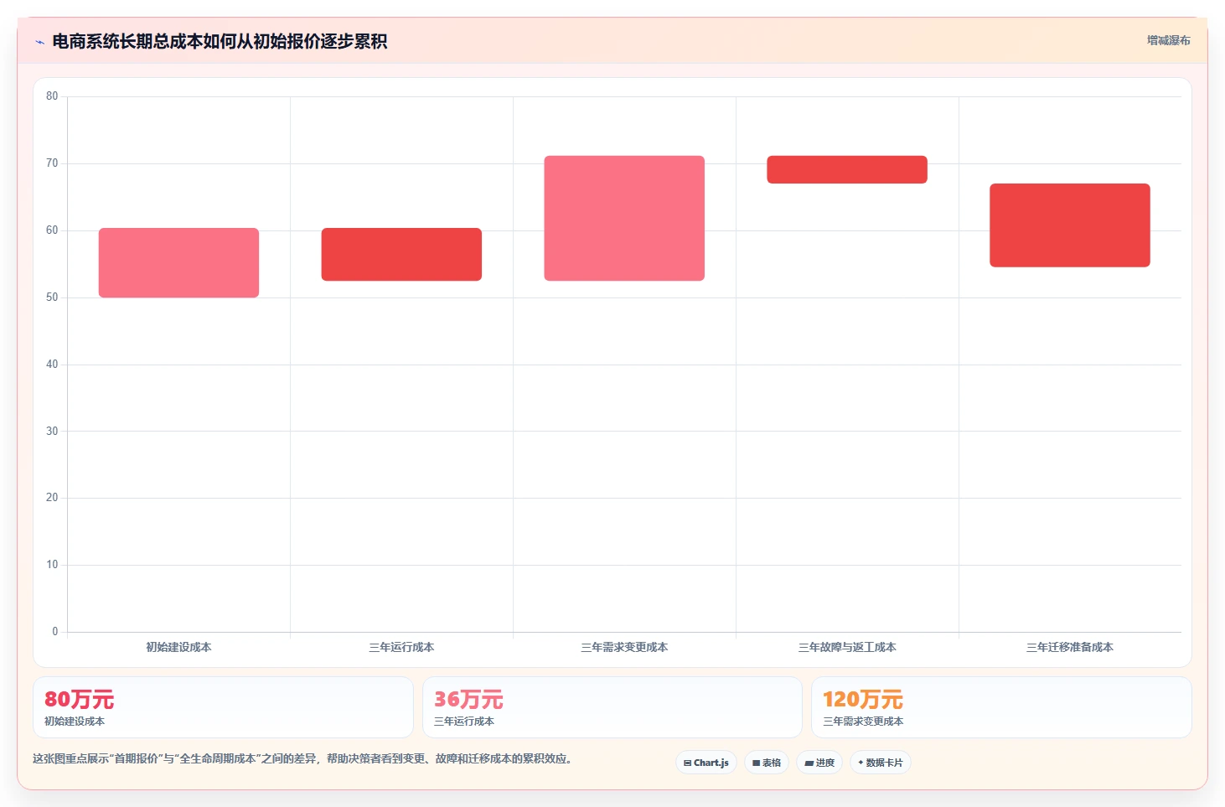Open the 120万元 三年需求变更成本 data card
The image size is (1225, 807).
[1001, 707]
